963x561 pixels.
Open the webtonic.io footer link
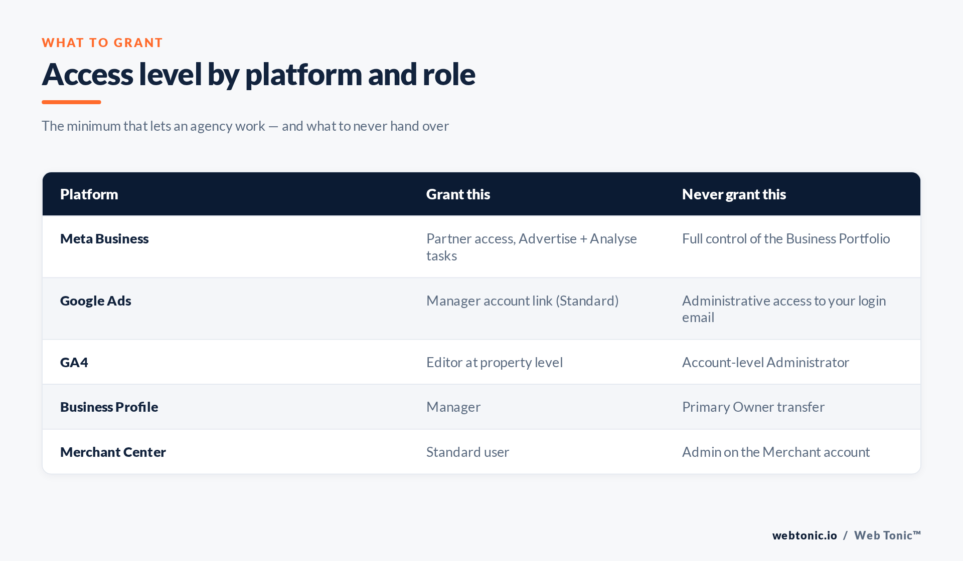[x=805, y=535]
